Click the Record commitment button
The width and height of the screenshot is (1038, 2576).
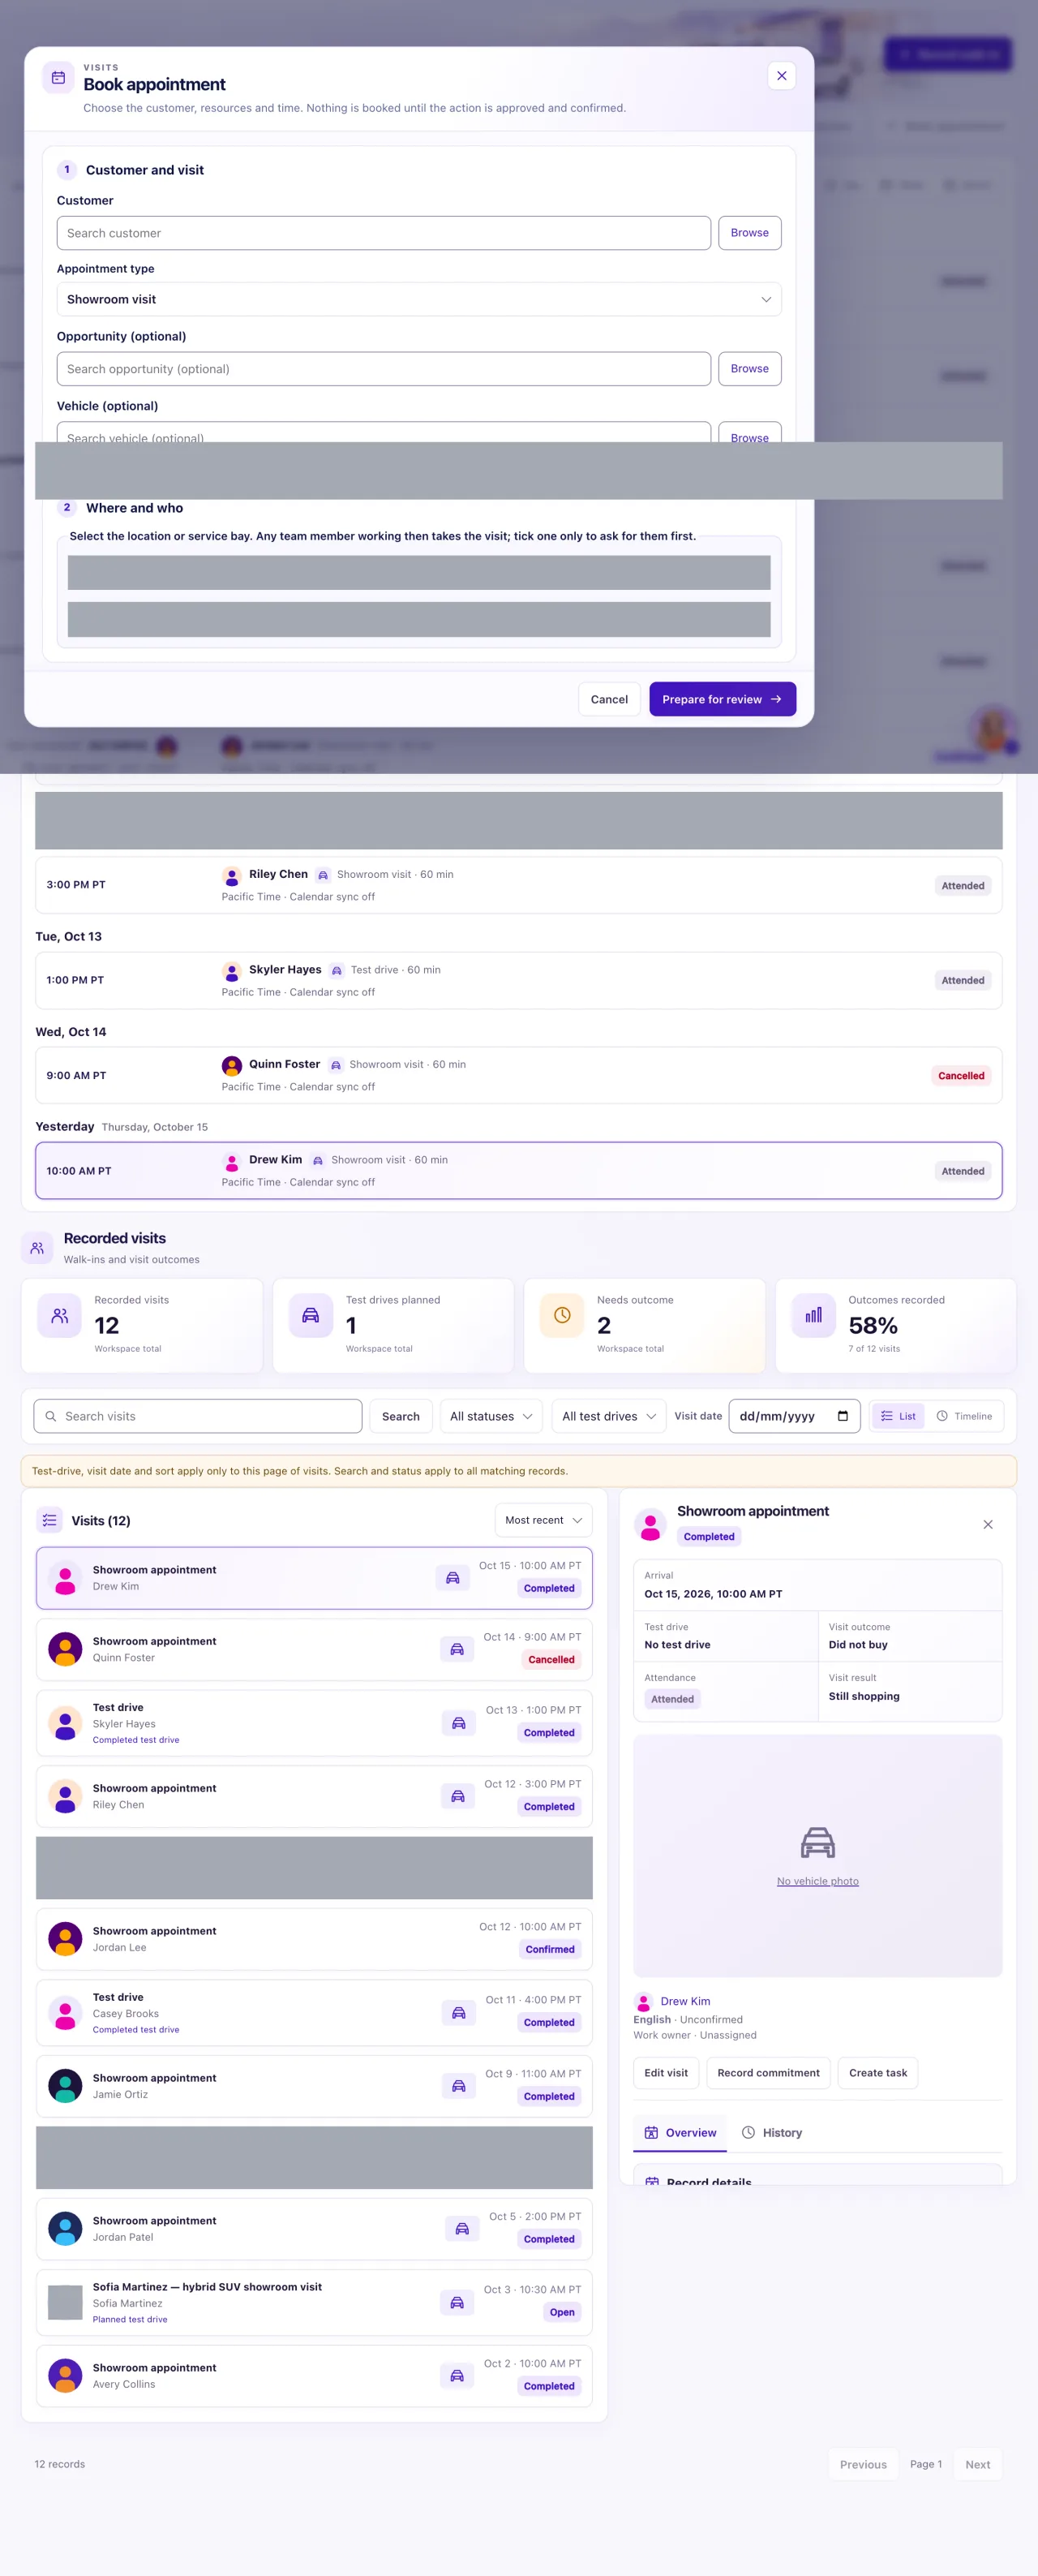click(x=768, y=2073)
